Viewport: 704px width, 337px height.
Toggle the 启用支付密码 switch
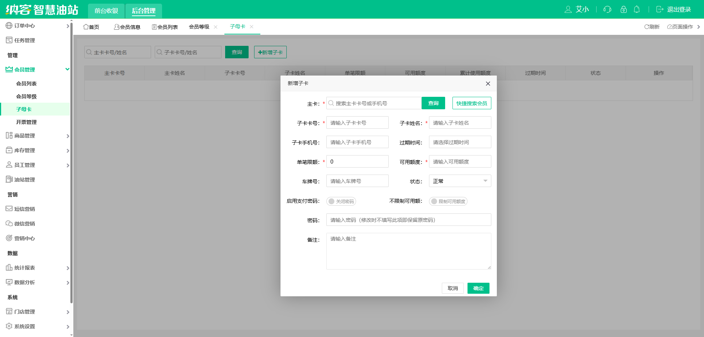tap(341, 201)
